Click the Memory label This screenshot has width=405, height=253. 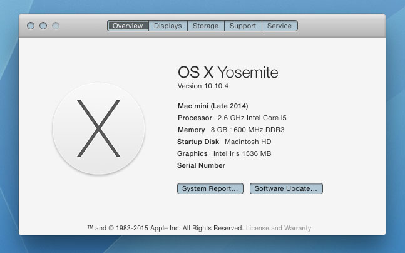[x=192, y=130]
